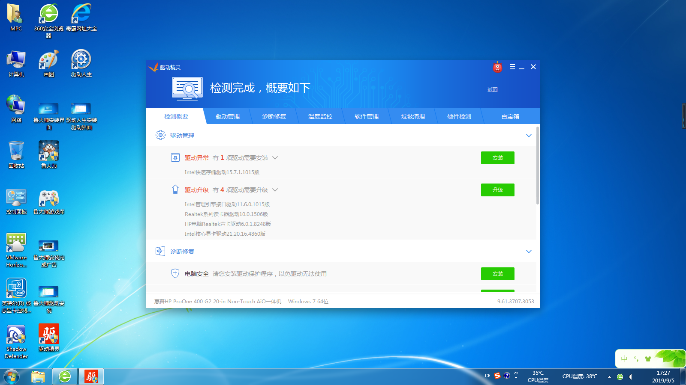The image size is (686, 385).
Task: Select 鲁大师驱动安装 desktop file
Action: pyautogui.click(x=48, y=299)
